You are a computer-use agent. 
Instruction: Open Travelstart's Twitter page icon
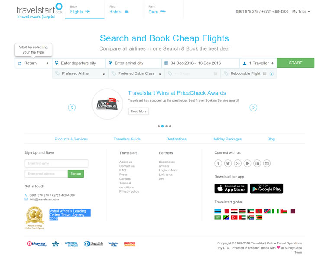pos(228,163)
